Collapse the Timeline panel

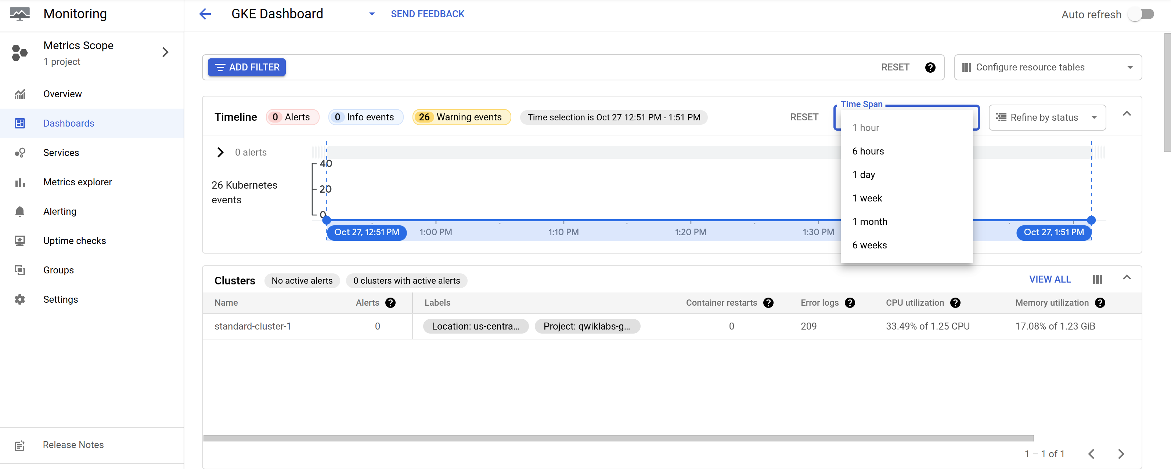point(1127,114)
